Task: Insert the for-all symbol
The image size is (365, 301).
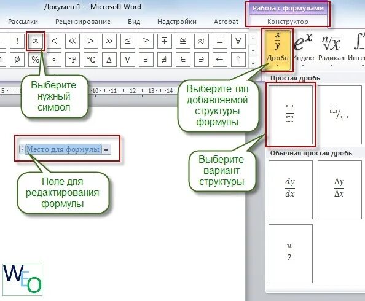Action: (238, 41)
